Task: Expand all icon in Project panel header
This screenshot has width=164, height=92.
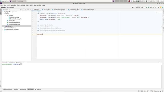Action: click(x=23, y=10)
